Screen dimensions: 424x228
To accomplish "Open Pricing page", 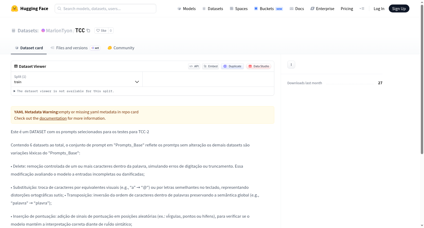I will pyautogui.click(x=347, y=9).
